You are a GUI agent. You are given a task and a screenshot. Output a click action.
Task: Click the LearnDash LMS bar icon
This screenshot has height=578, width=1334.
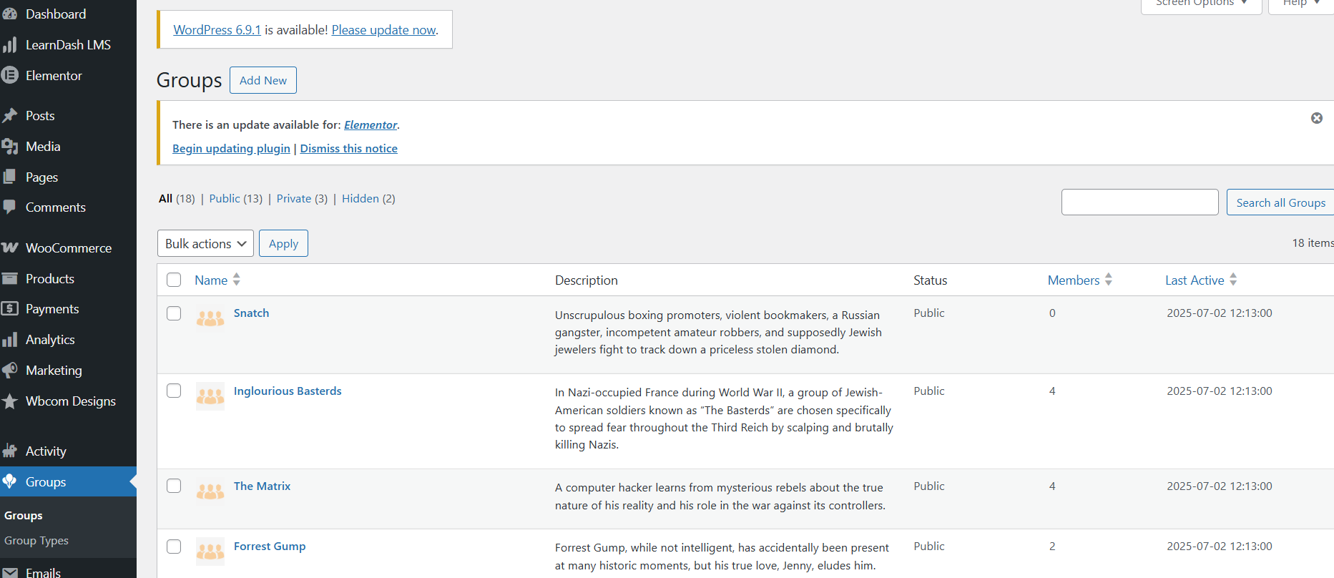coord(9,45)
